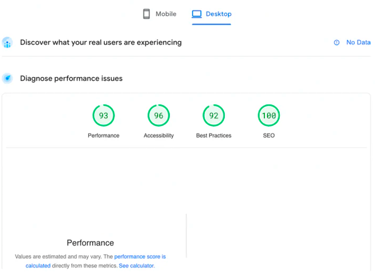375x272 pixels.
Task: Click the Best Practices label under its gauge
Action: coord(214,136)
